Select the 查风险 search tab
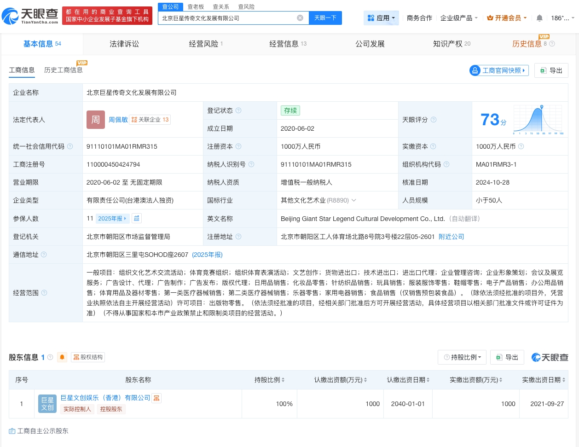Screen dimensions: 579x447 point(246,7)
